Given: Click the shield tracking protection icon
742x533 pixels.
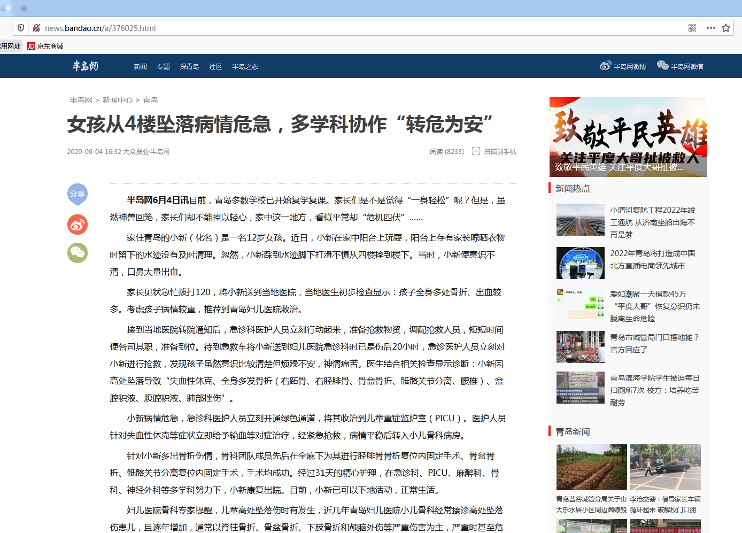Looking at the screenshot, I should pos(21,28).
